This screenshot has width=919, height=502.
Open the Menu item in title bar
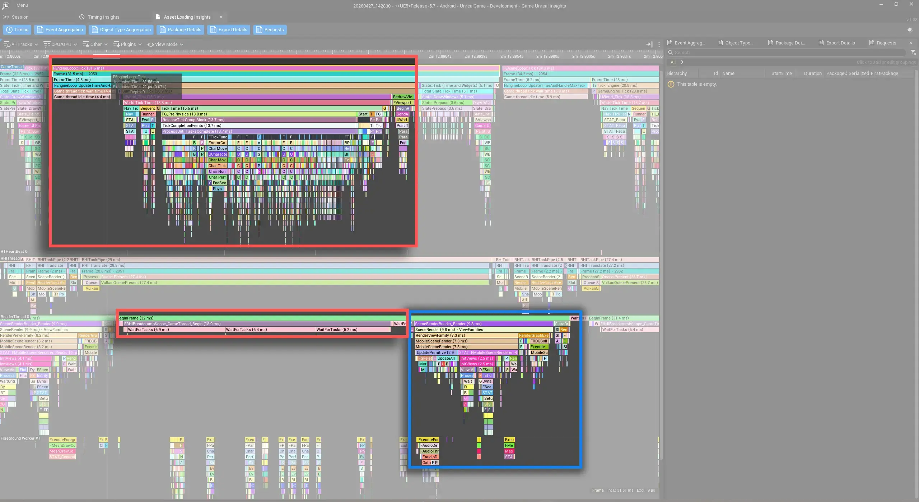tap(22, 5)
